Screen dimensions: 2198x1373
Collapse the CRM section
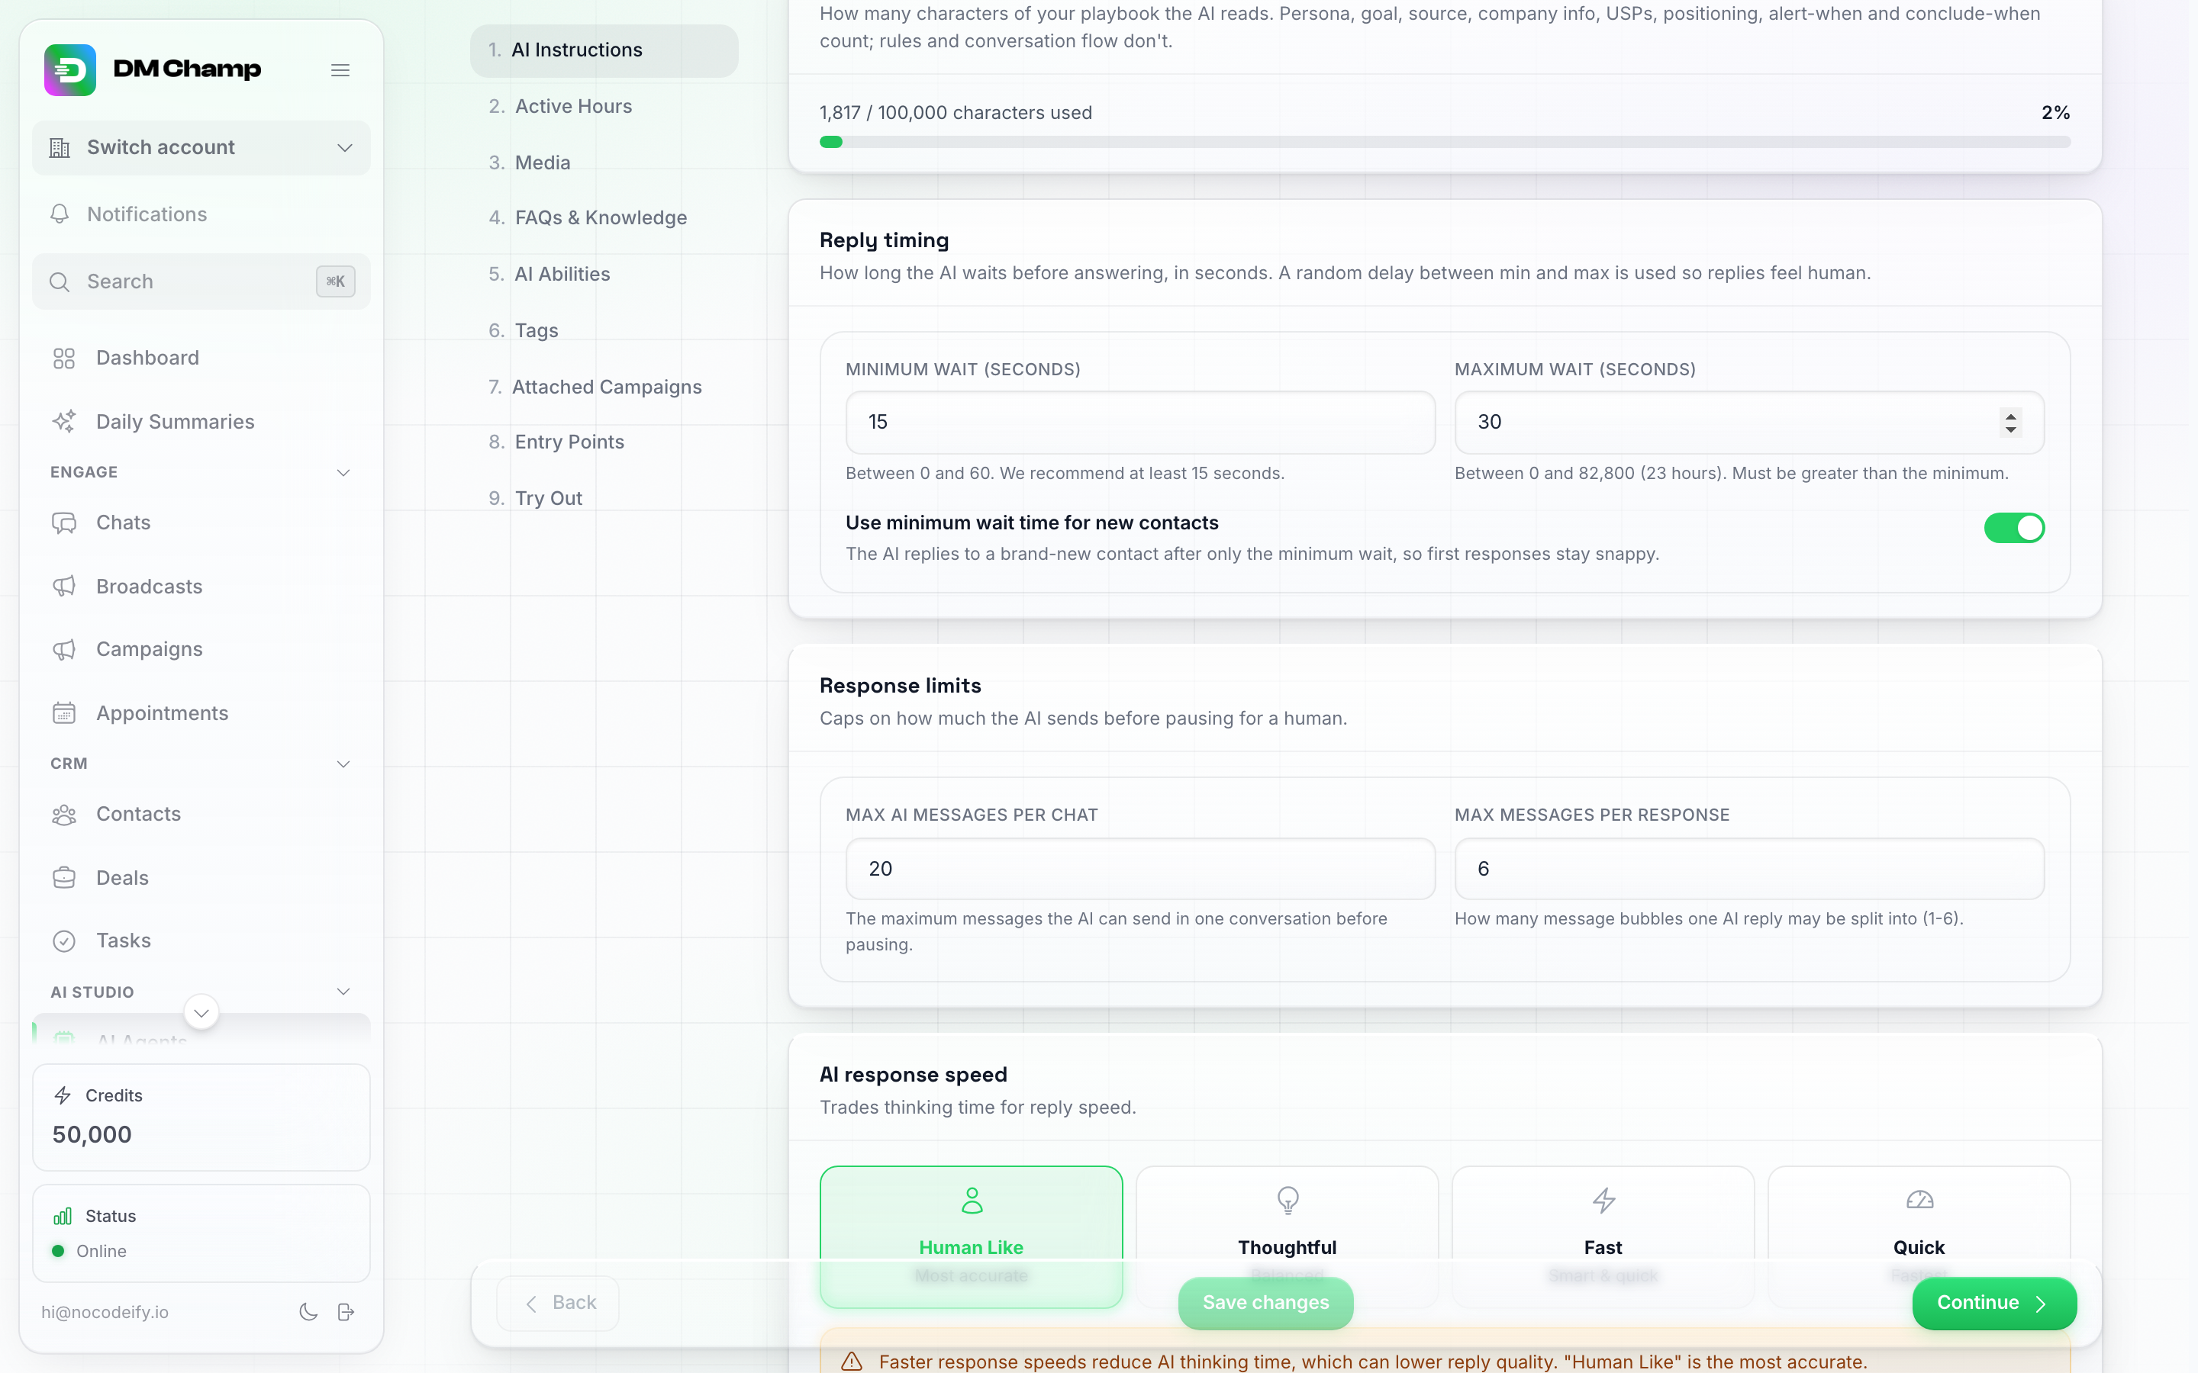343,764
